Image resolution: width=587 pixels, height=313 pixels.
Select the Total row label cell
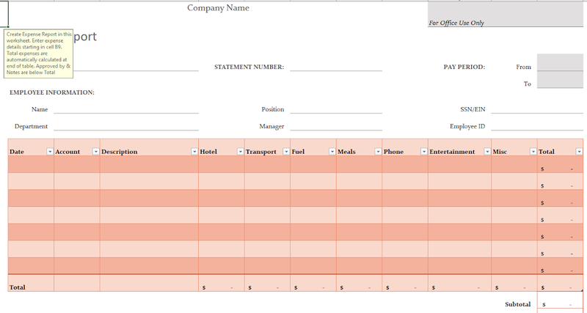click(x=31, y=283)
